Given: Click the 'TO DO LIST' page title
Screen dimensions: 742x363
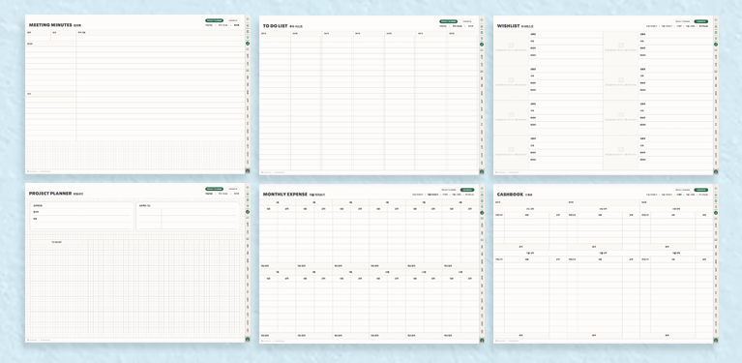Looking at the screenshot, I should coord(276,26).
